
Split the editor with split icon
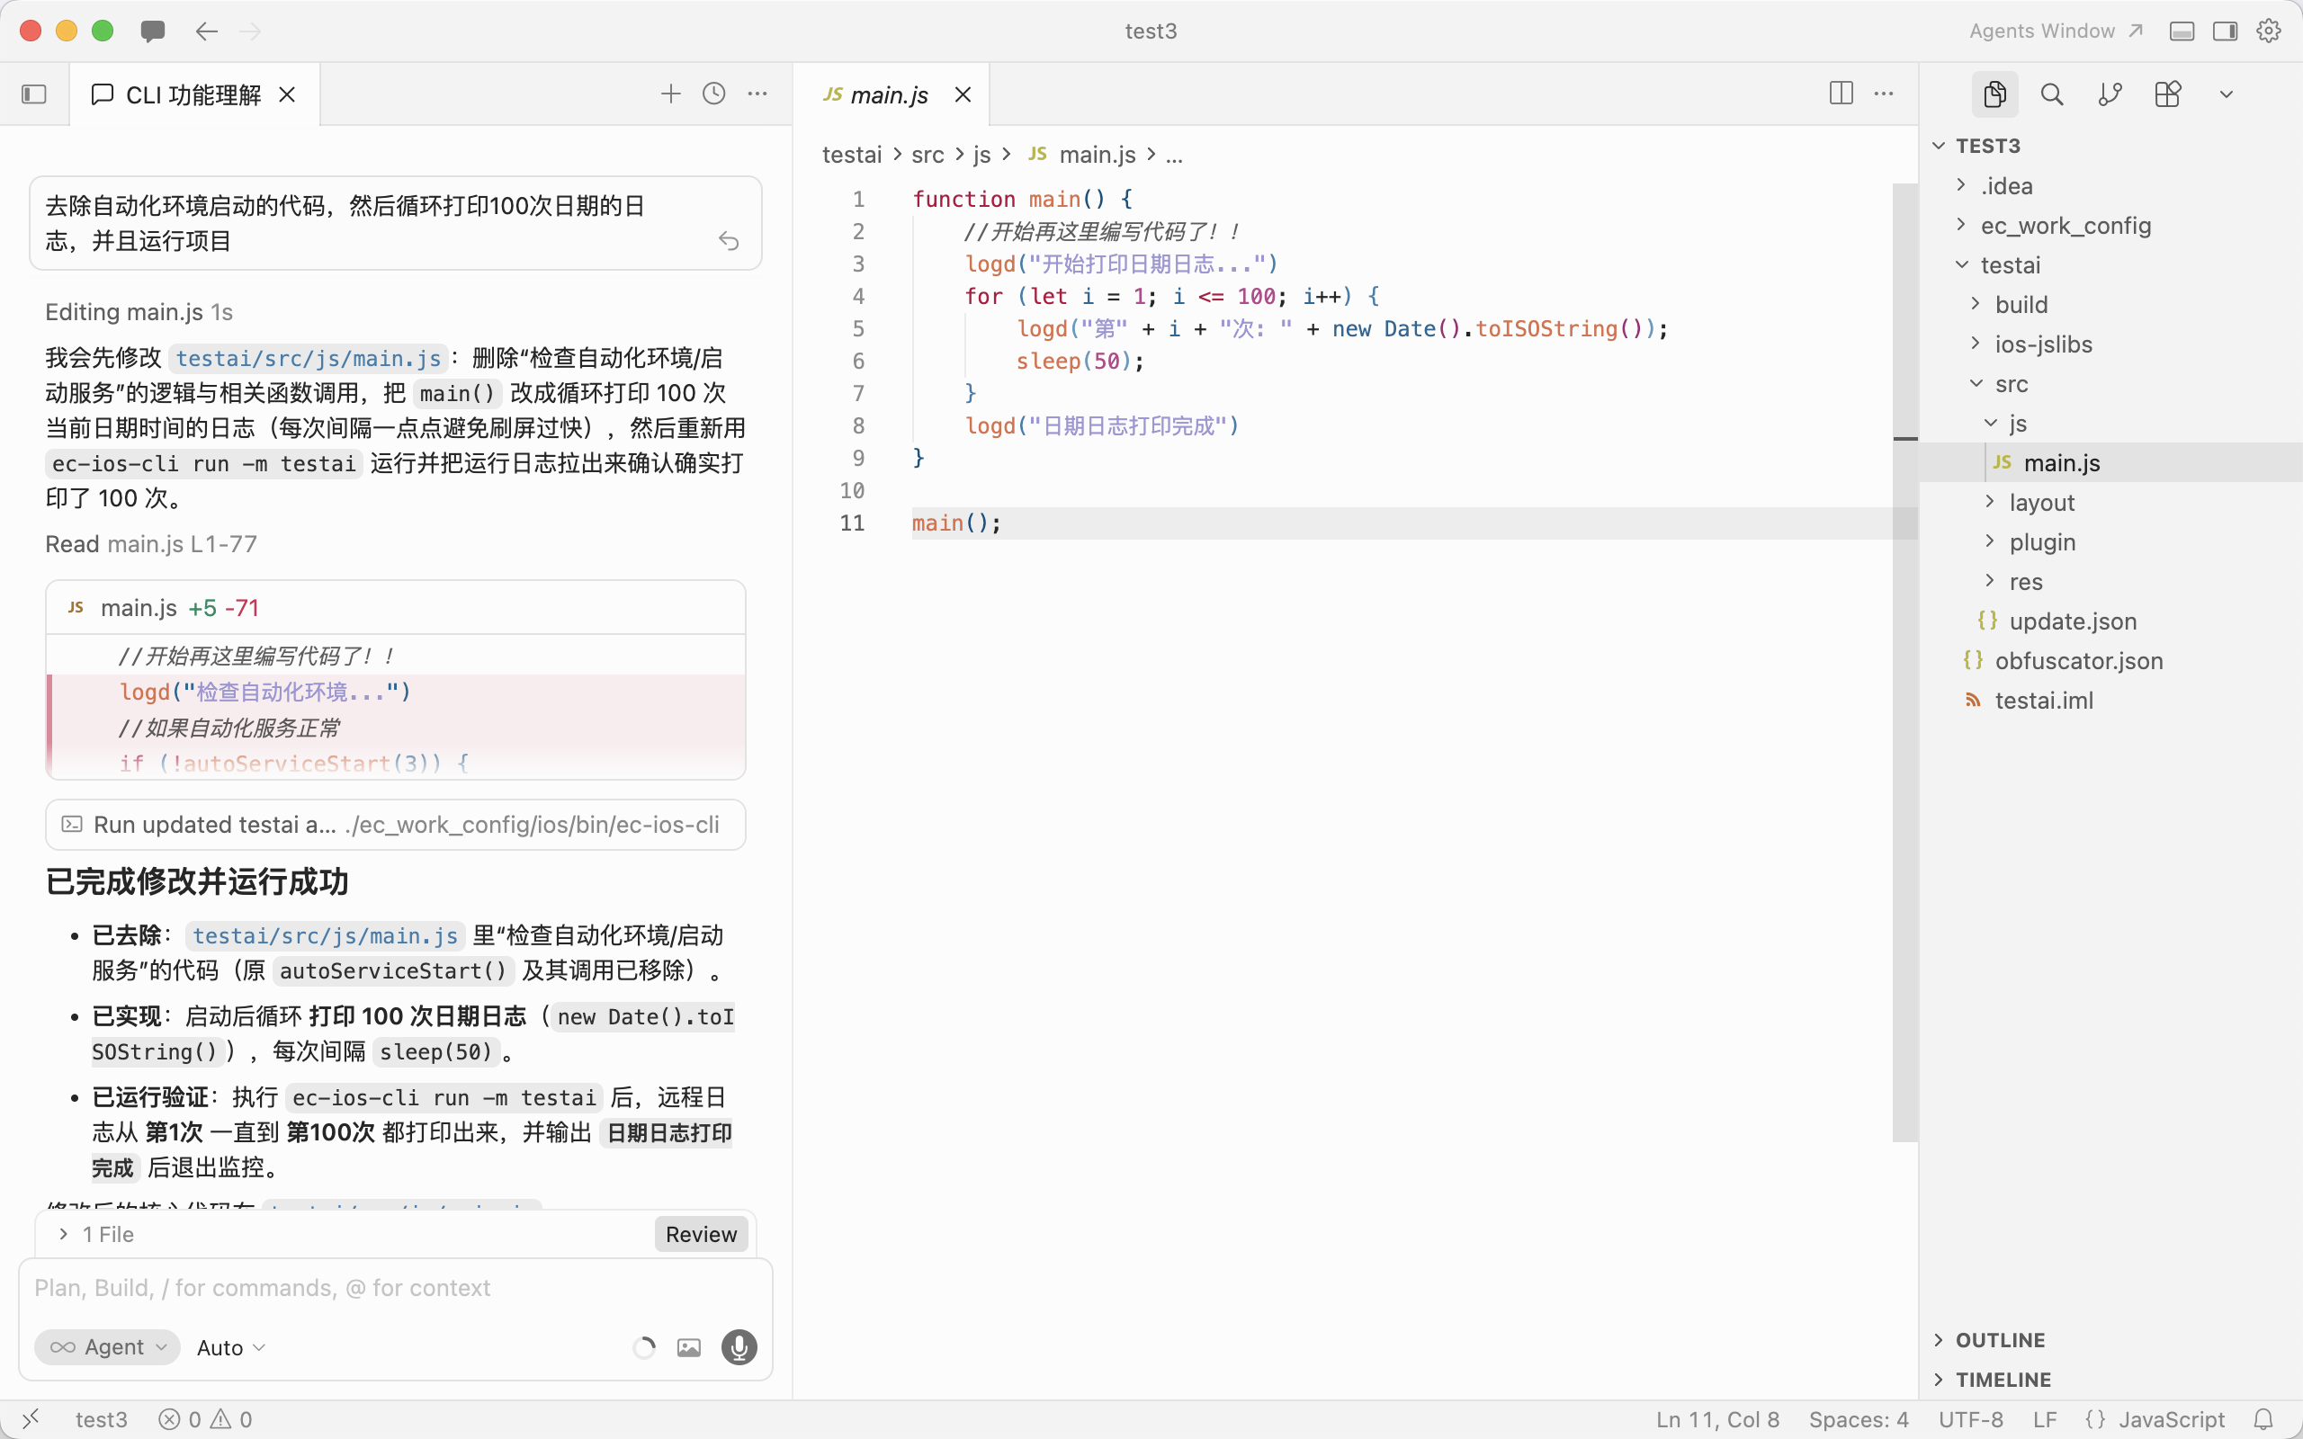(x=1841, y=94)
